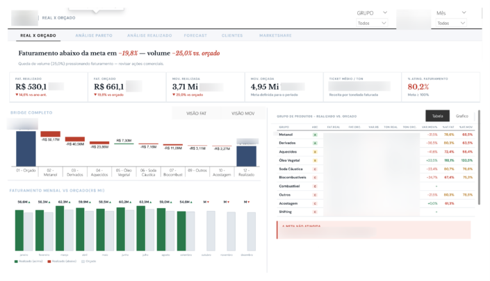This screenshot has height=281, width=490.
Task: Switch the bridge chart to Visão FAT
Action: tap(198, 113)
